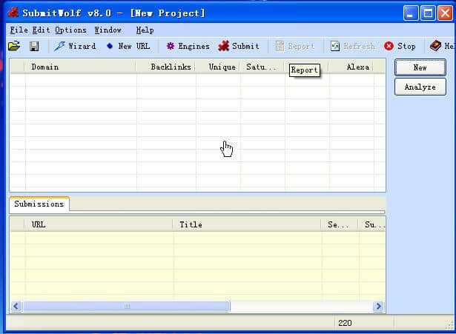Image resolution: width=456 pixels, height=334 pixels.
Task: Sort by the Domain column header
Action: coord(80,67)
